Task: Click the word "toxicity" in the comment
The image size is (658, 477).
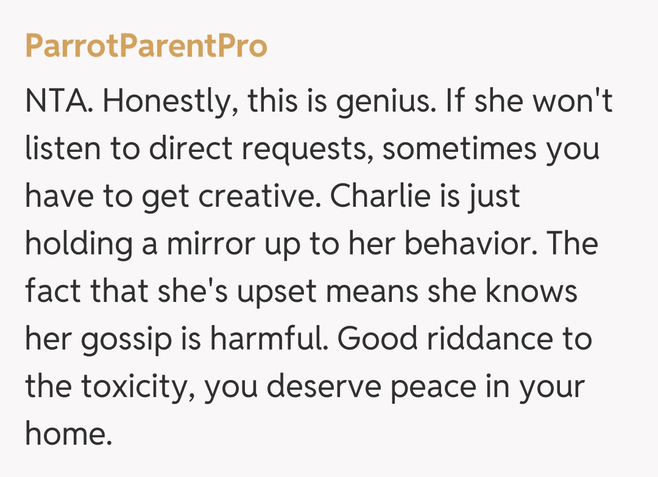Action: (x=138, y=387)
